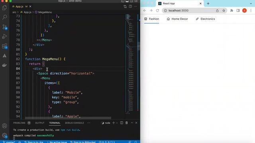The height and width of the screenshot is (143, 255).
Task: Open Run and Debug view
Action: click(x=4, y=36)
